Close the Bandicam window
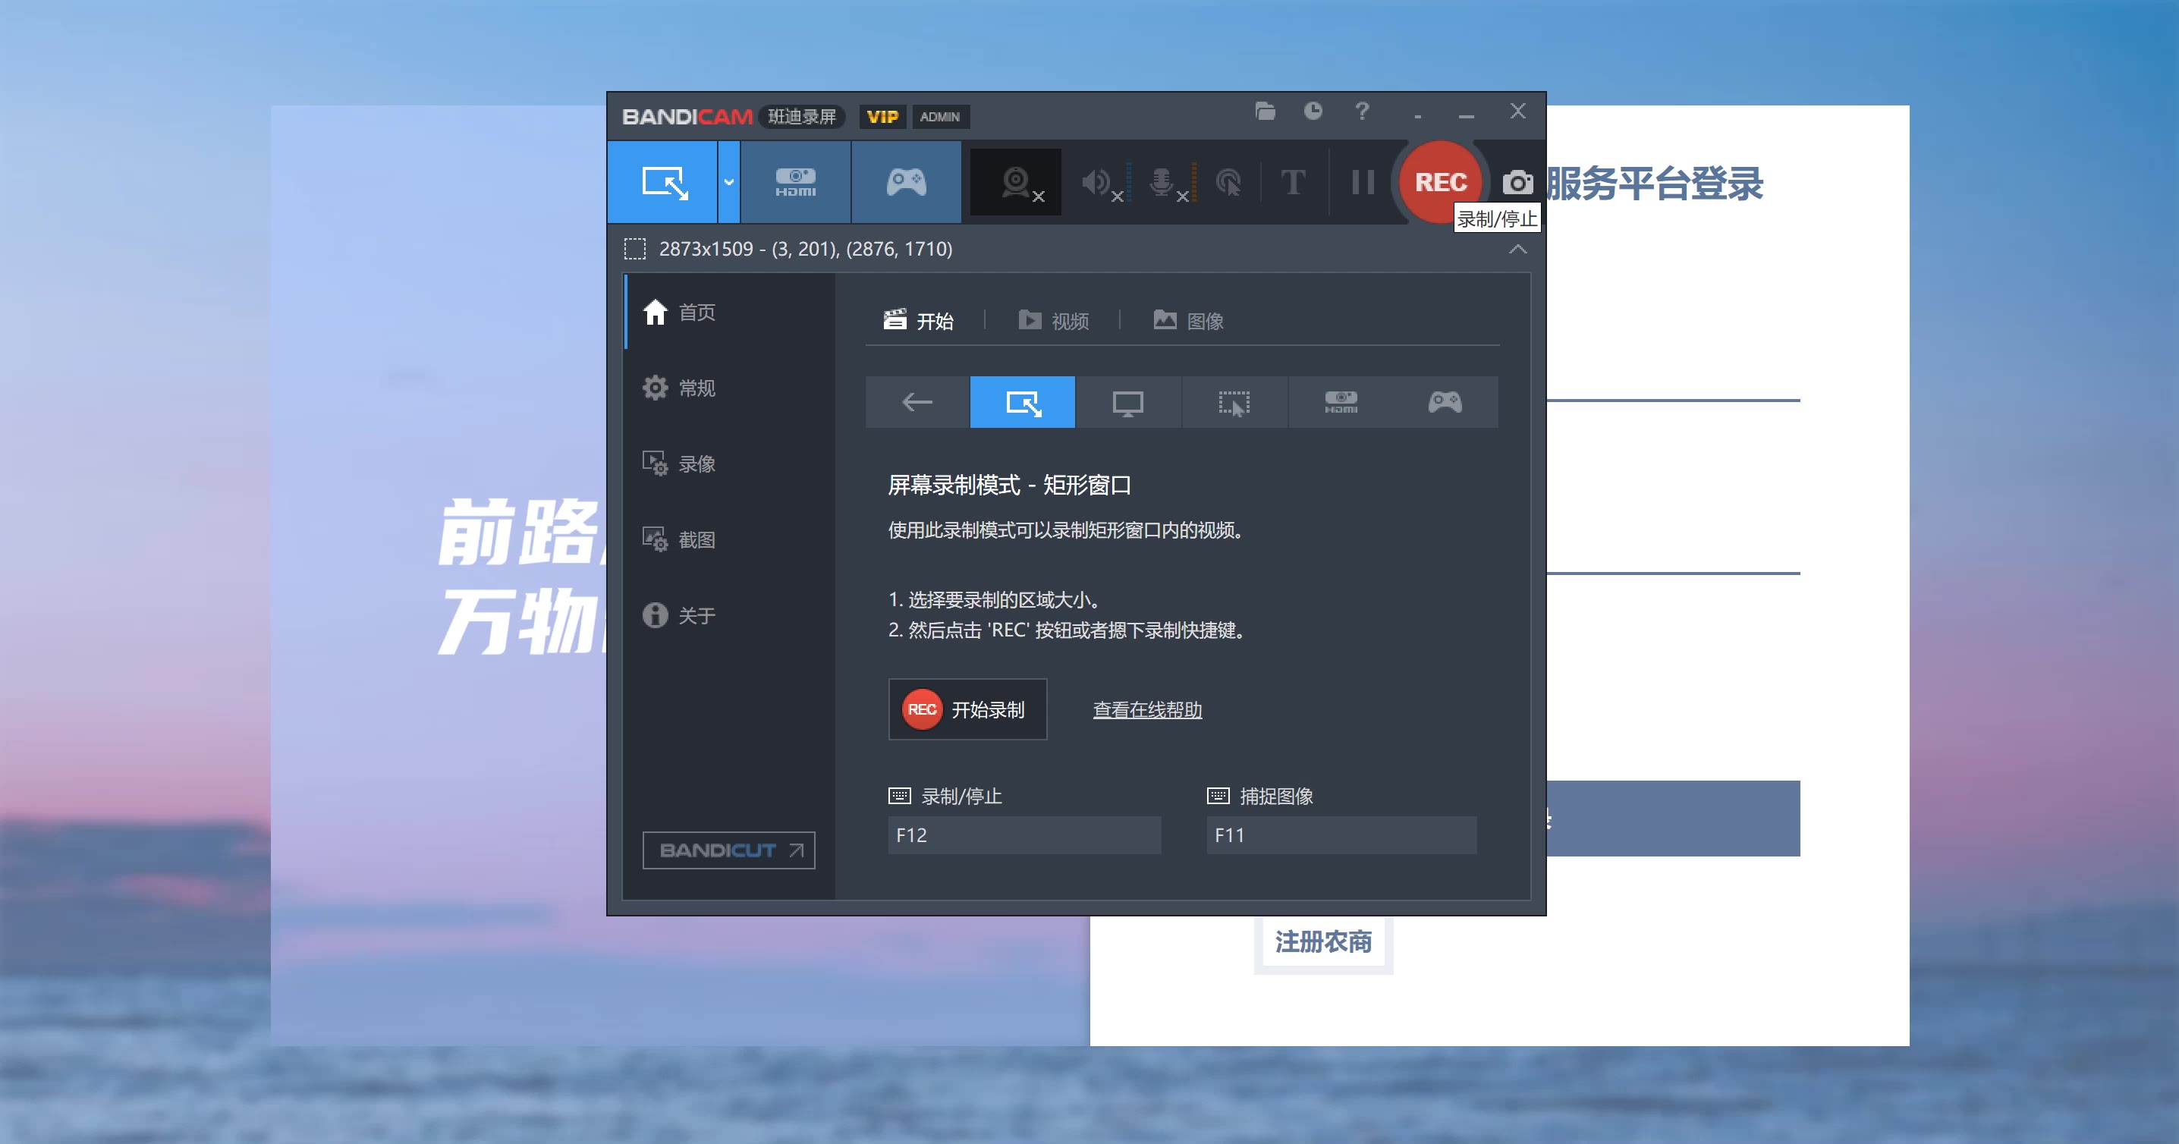2179x1144 pixels. click(1517, 111)
